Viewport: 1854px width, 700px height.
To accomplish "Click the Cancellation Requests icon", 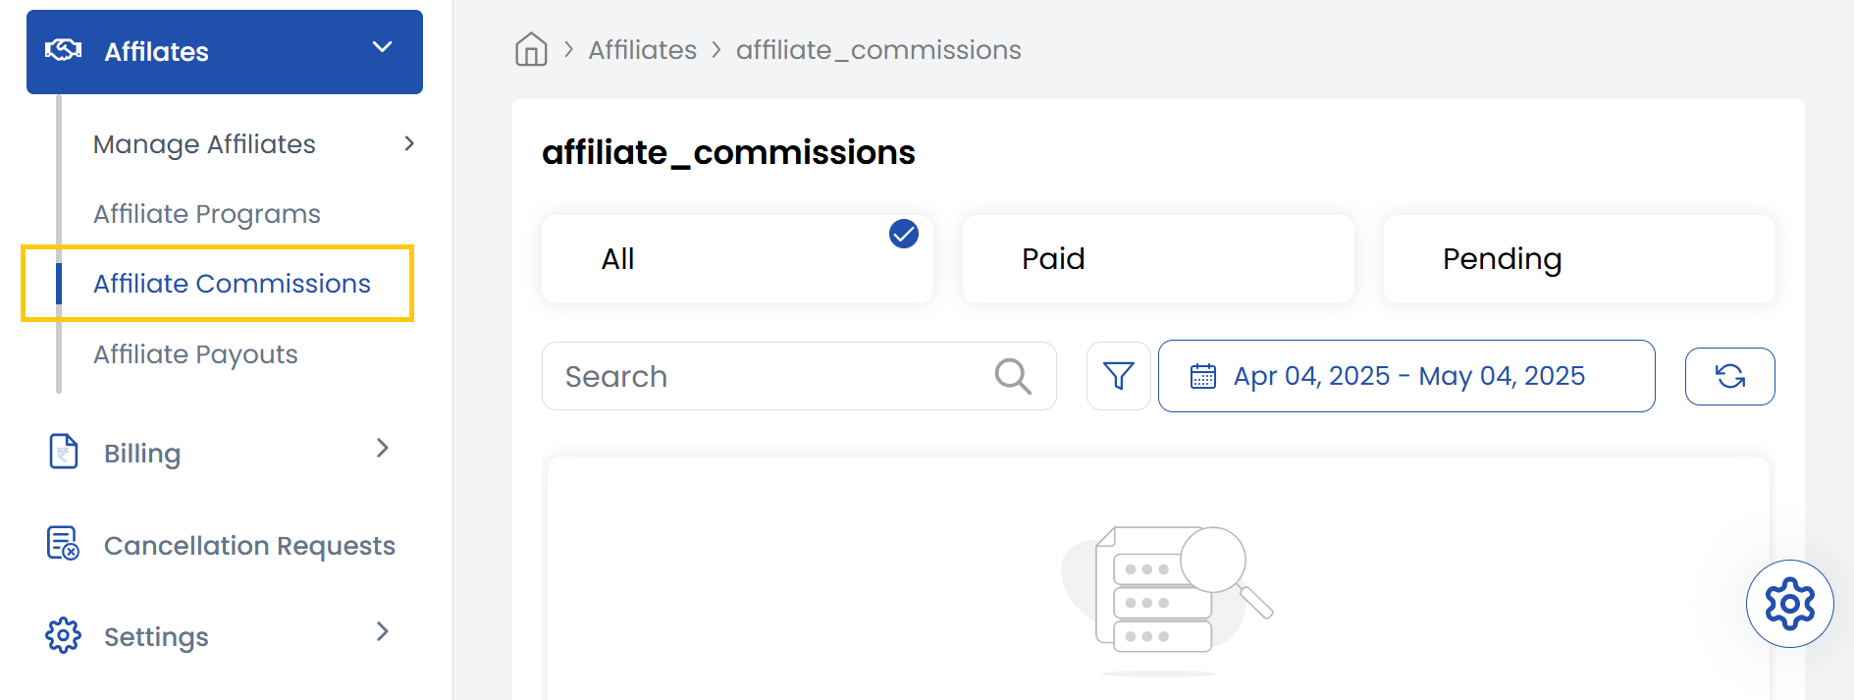I will point(62,543).
